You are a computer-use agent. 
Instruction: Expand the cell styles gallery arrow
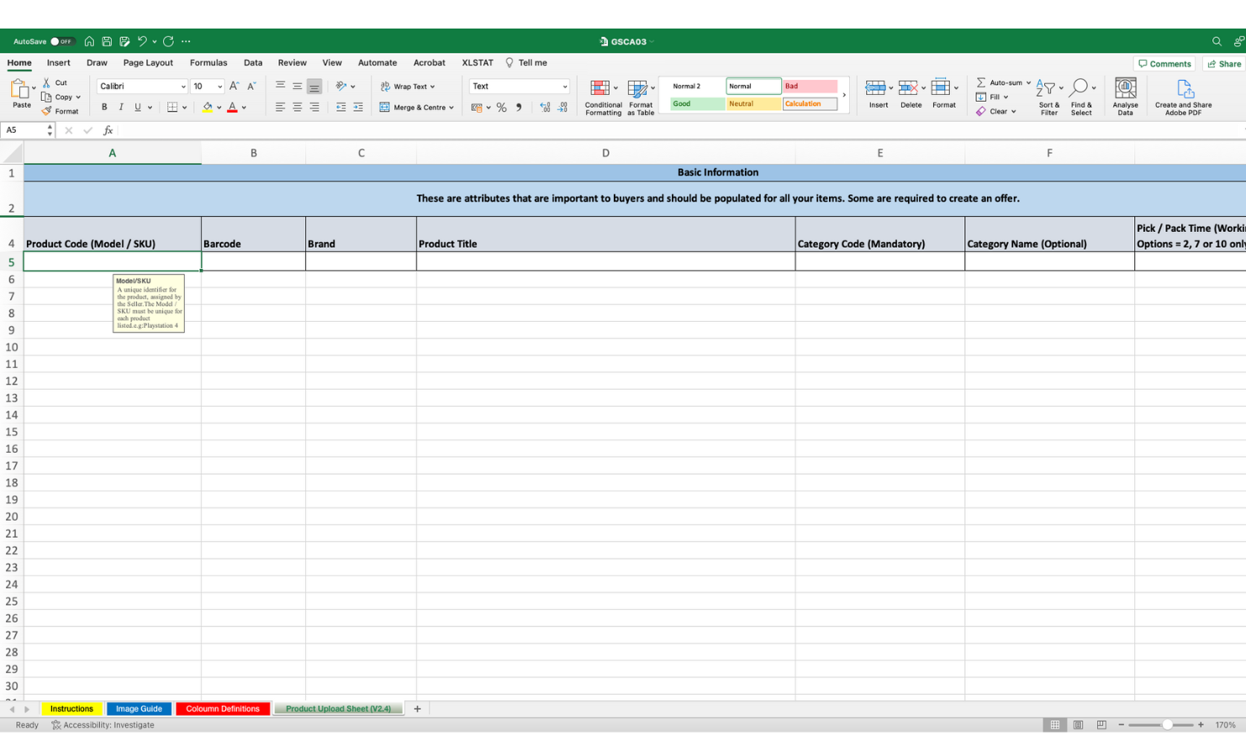pyautogui.click(x=844, y=95)
